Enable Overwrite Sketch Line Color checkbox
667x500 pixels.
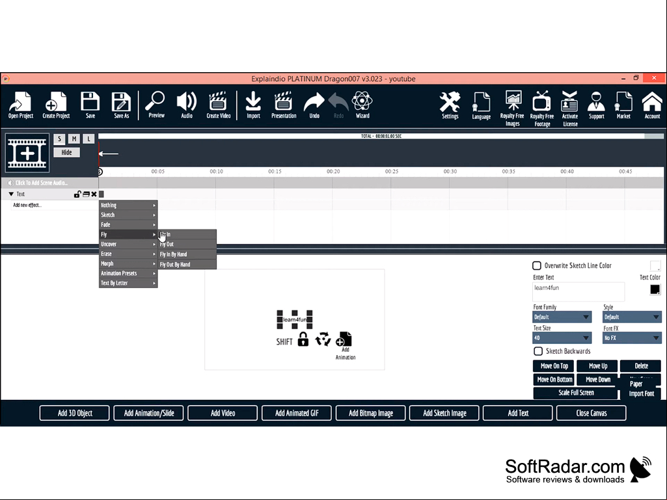[537, 266]
